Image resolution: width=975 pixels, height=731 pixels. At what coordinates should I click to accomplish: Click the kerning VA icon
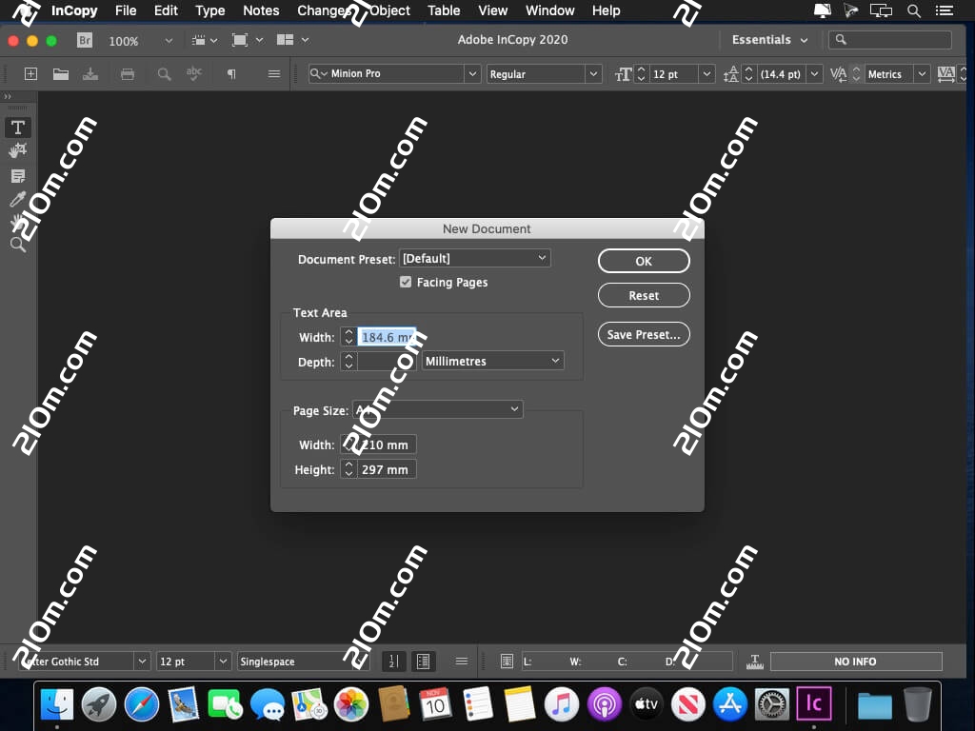[838, 74]
